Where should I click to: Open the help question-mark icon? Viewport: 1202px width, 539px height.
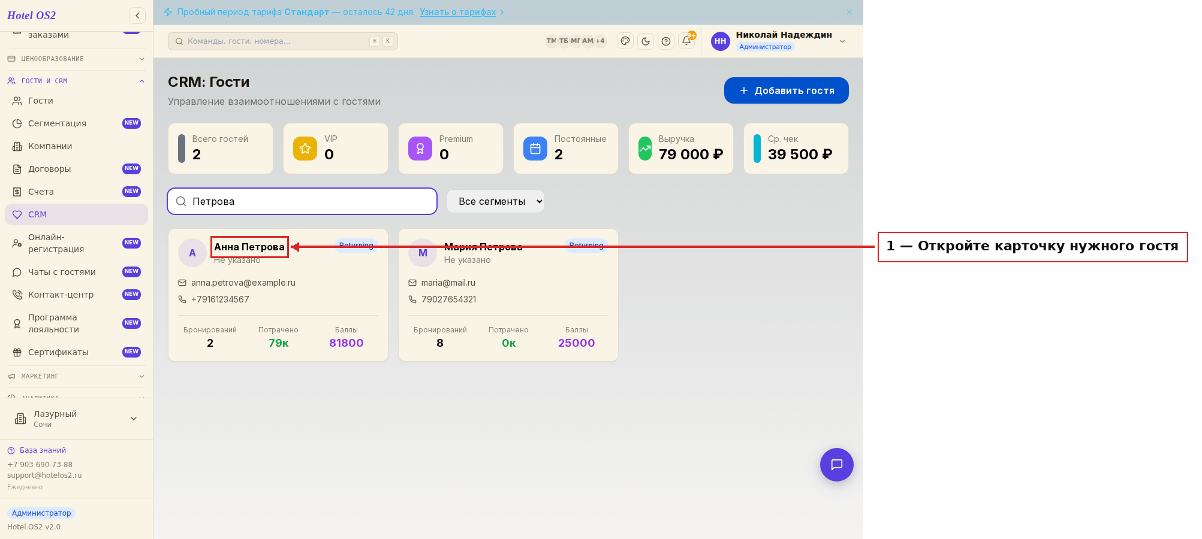coord(666,41)
